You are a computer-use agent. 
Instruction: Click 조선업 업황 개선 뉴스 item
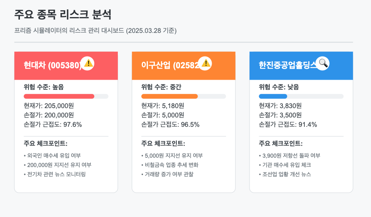tap(285, 174)
